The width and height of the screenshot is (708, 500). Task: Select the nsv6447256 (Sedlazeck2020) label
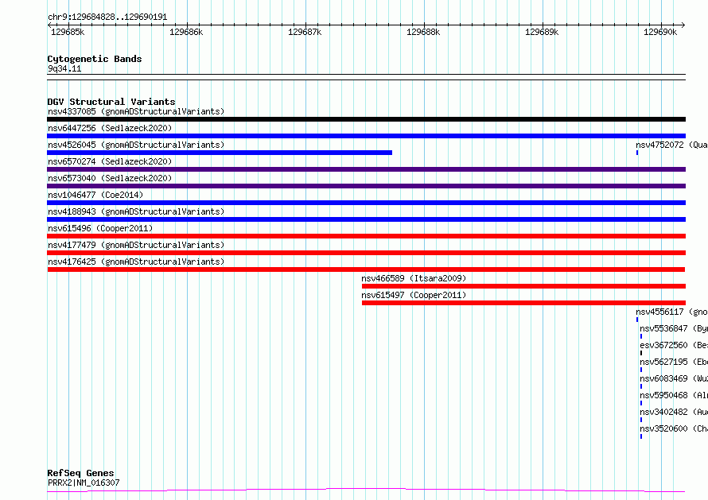coord(110,128)
